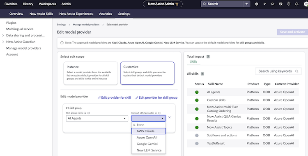
Task: Open the Analytics tab
Action: click(x=106, y=14)
